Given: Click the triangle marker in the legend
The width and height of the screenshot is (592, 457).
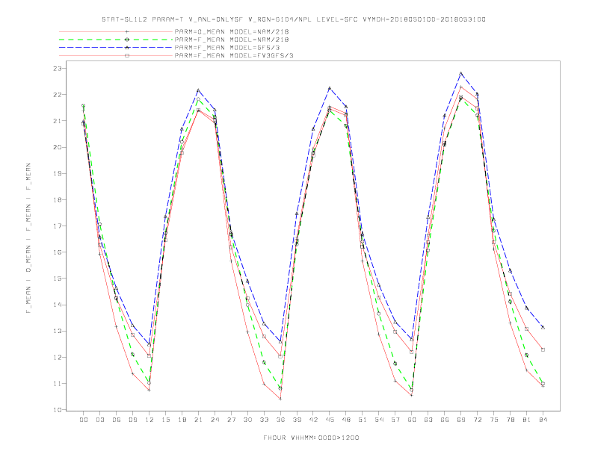Looking at the screenshot, I should click(127, 48).
